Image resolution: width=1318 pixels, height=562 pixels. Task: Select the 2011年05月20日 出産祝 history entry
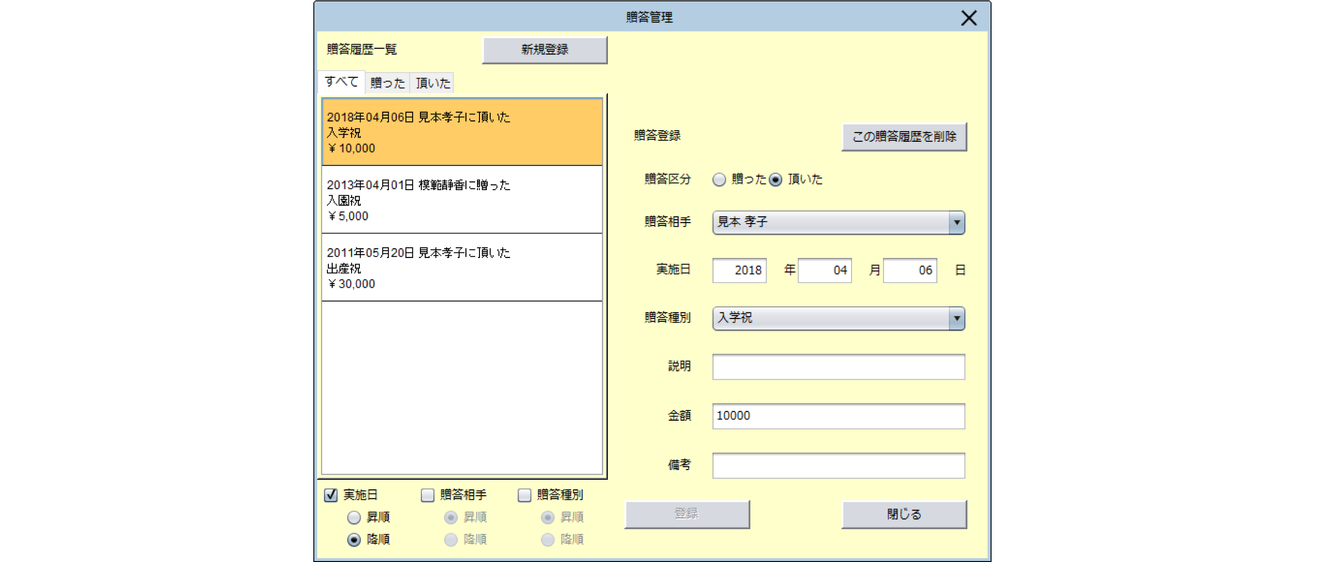pos(461,267)
